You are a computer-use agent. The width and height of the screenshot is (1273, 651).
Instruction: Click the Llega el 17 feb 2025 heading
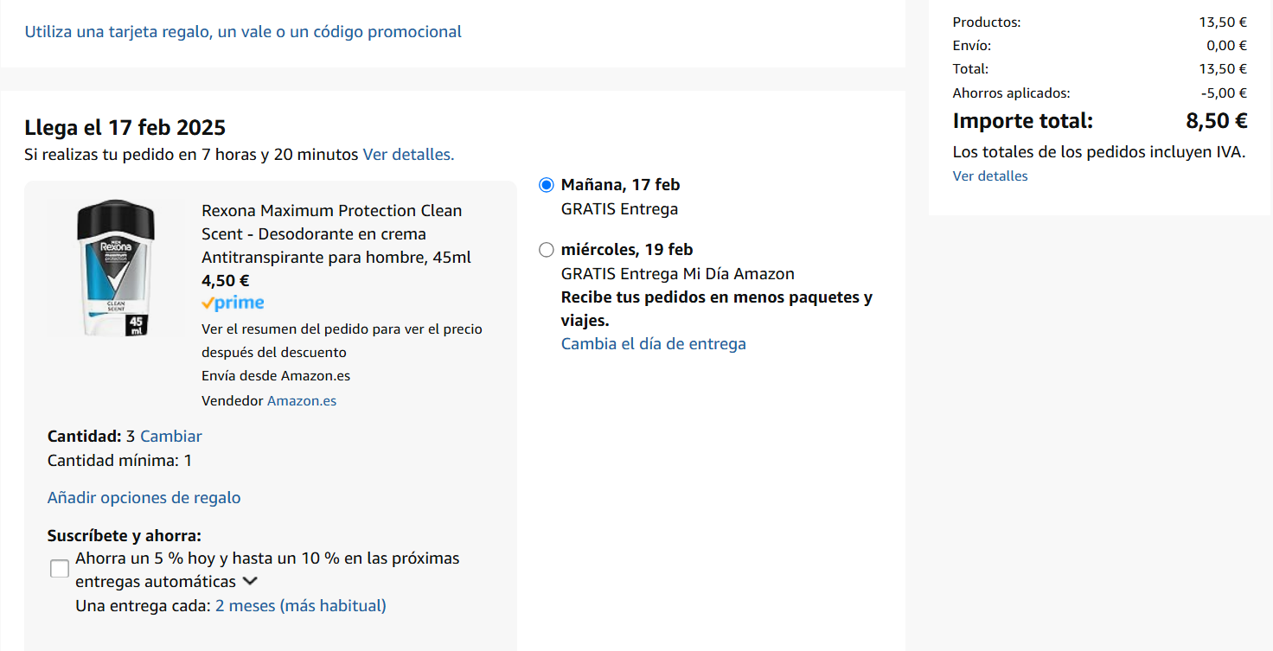tap(125, 128)
